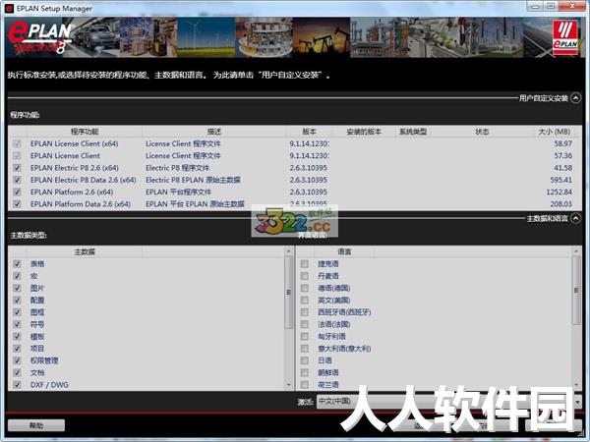
Task: Uncheck the DXF / DWG checkbox
Action: click(17, 384)
